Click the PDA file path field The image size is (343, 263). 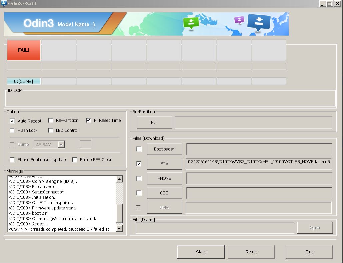pos(259,163)
